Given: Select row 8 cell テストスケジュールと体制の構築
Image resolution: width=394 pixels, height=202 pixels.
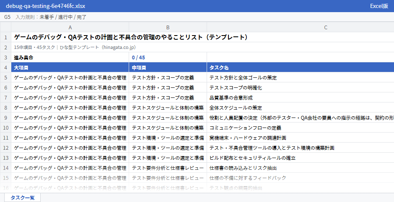Looking at the screenshot, I should (168, 107).
